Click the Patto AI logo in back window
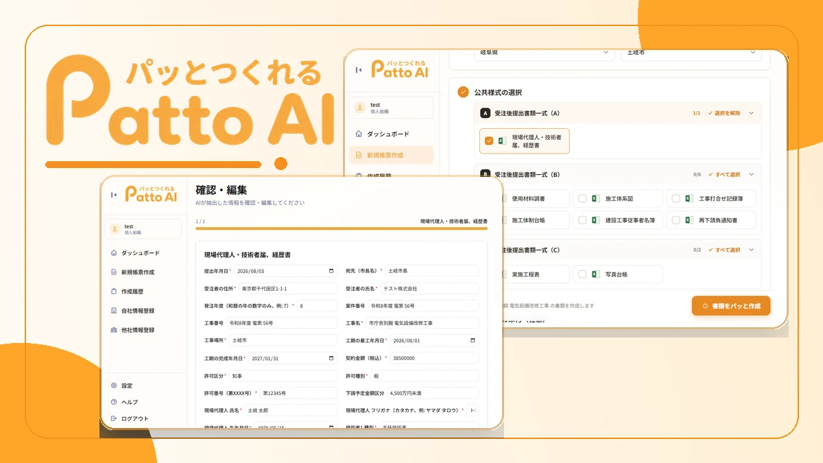 [400, 69]
